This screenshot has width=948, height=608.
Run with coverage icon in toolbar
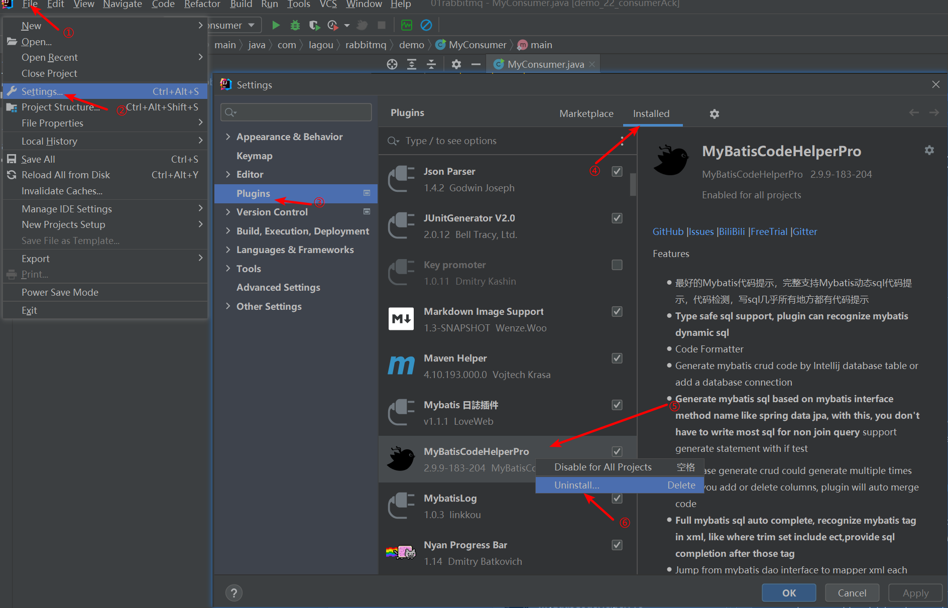(314, 25)
